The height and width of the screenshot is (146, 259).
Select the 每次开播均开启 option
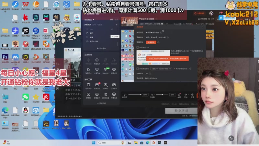(x=181, y=69)
